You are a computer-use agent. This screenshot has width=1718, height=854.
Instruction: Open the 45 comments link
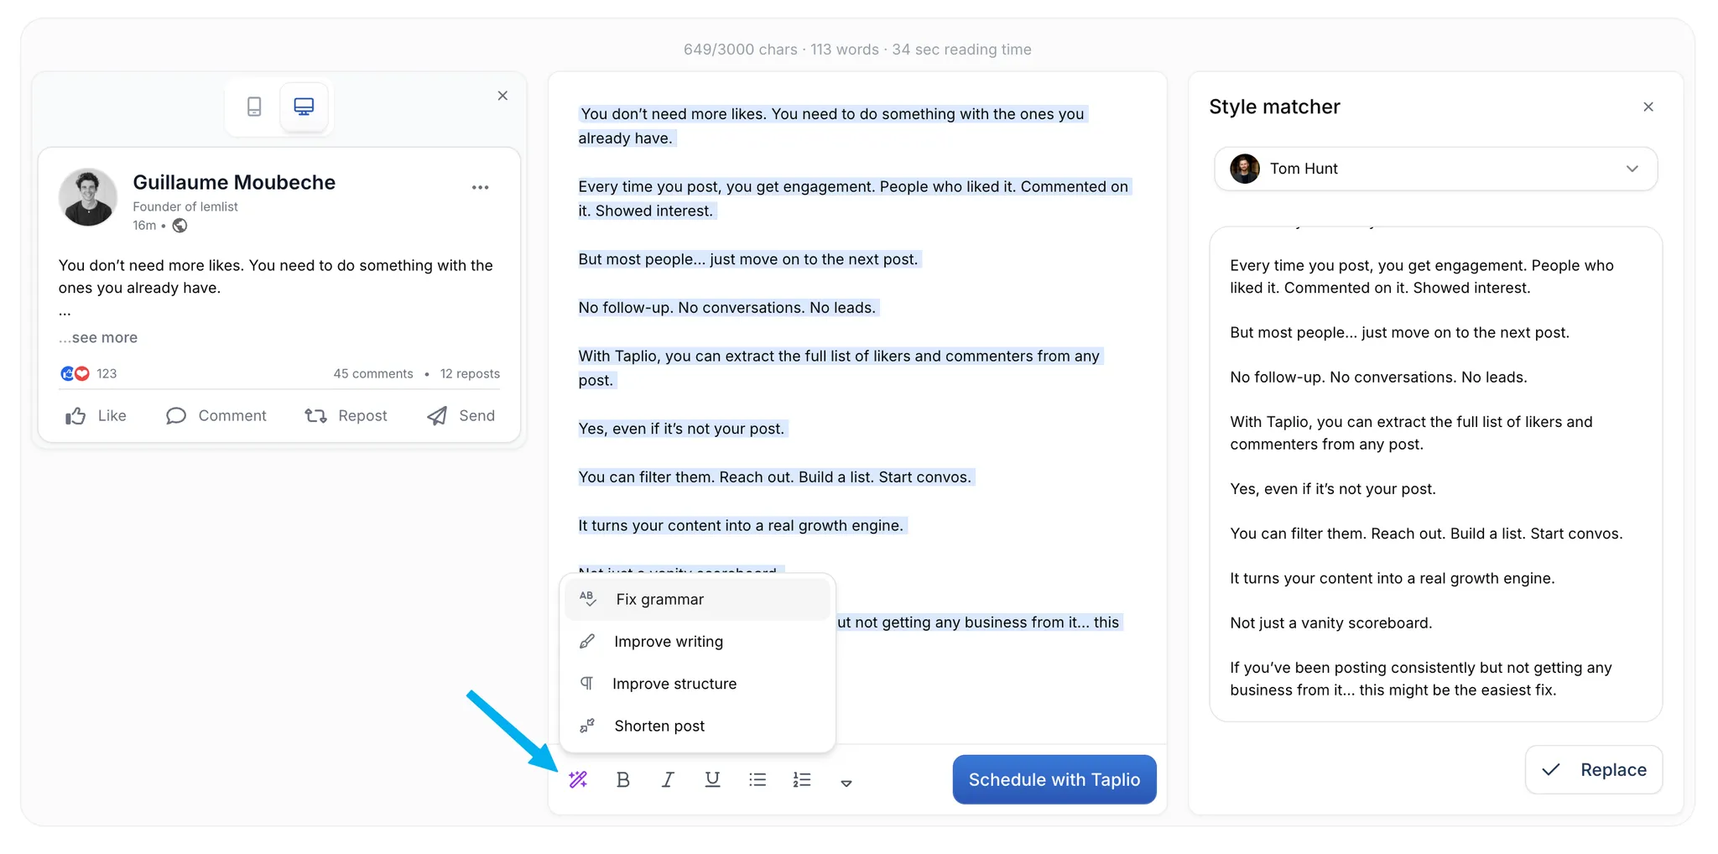click(373, 373)
